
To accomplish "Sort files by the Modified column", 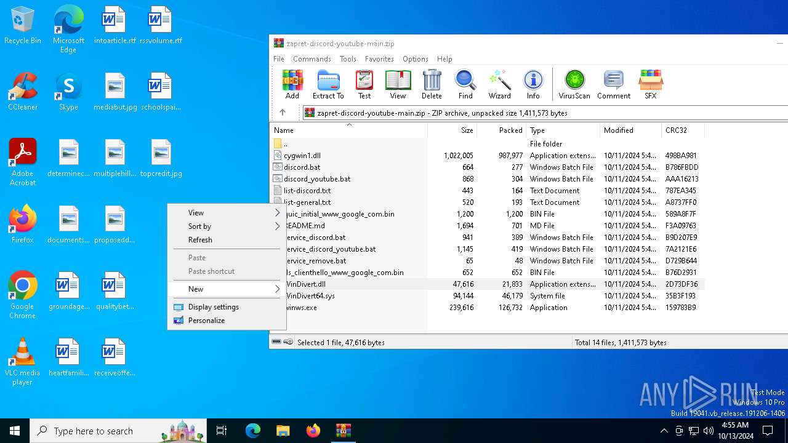I will coord(630,130).
